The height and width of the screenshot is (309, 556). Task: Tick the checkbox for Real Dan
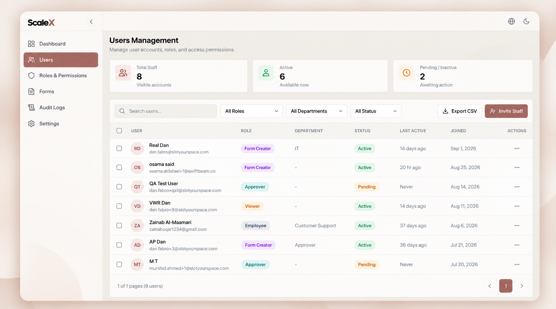click(x=119, y=149)
